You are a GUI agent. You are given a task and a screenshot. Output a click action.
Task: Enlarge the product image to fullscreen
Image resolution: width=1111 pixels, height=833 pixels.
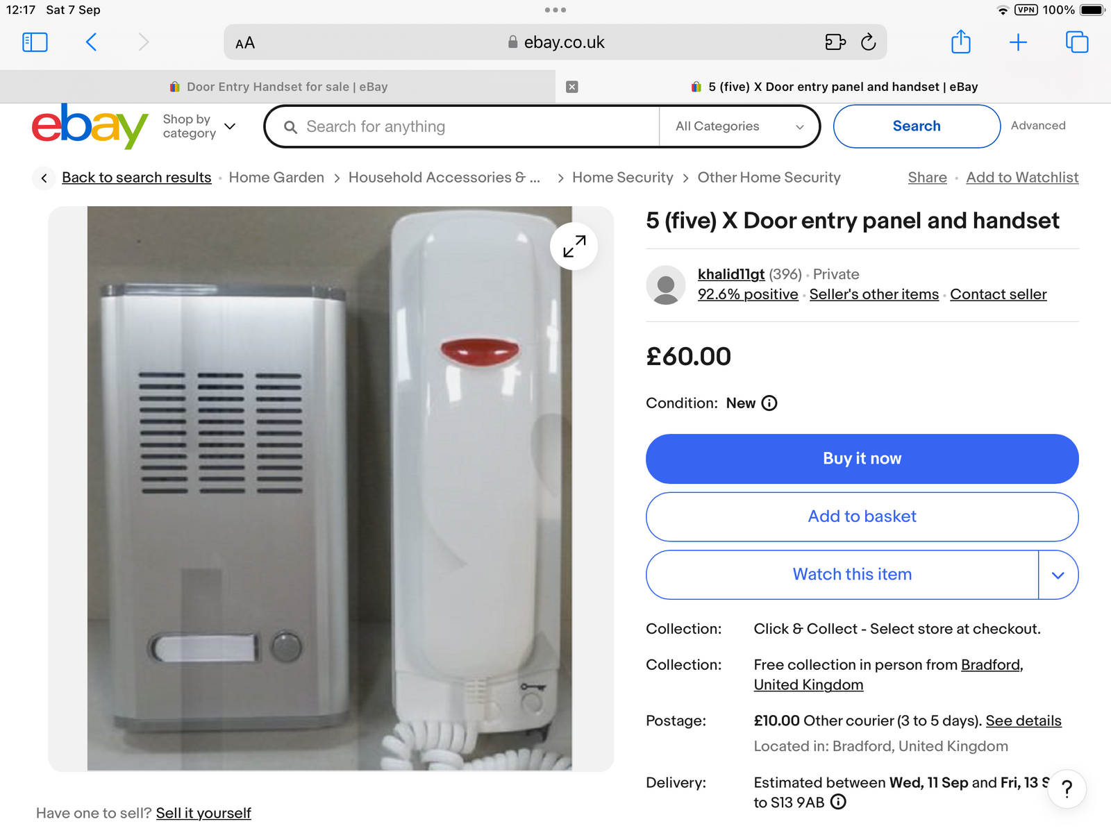pyautogui.click(x=574, y=246)
